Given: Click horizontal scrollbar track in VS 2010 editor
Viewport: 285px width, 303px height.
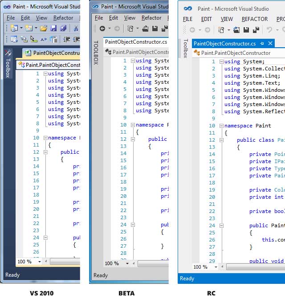Looking at the screenshot, I should pos(65,262).
